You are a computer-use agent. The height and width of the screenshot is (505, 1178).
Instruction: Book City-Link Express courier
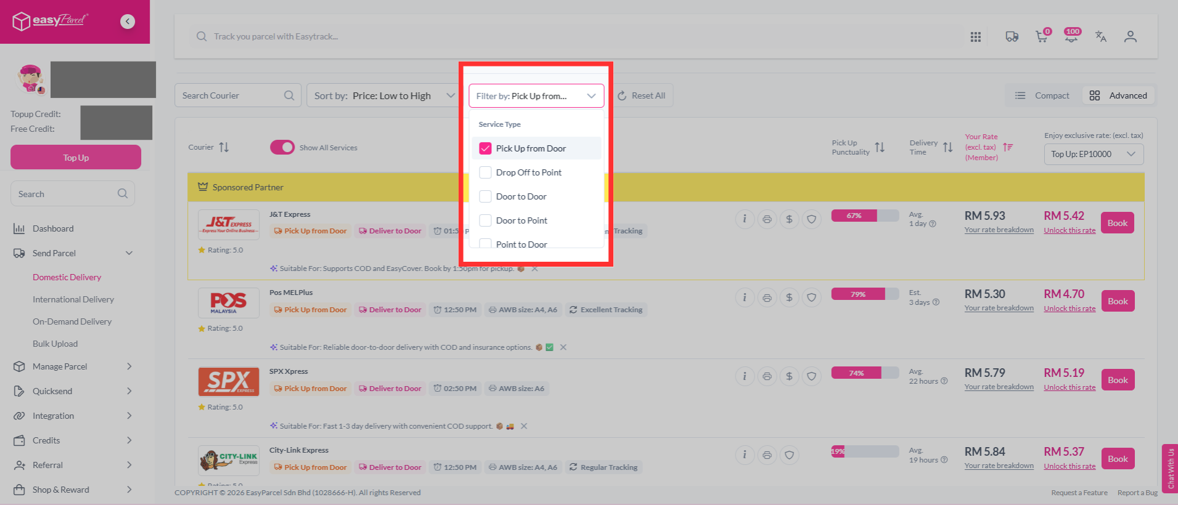pyautogui.click(x=1118, y=459)
